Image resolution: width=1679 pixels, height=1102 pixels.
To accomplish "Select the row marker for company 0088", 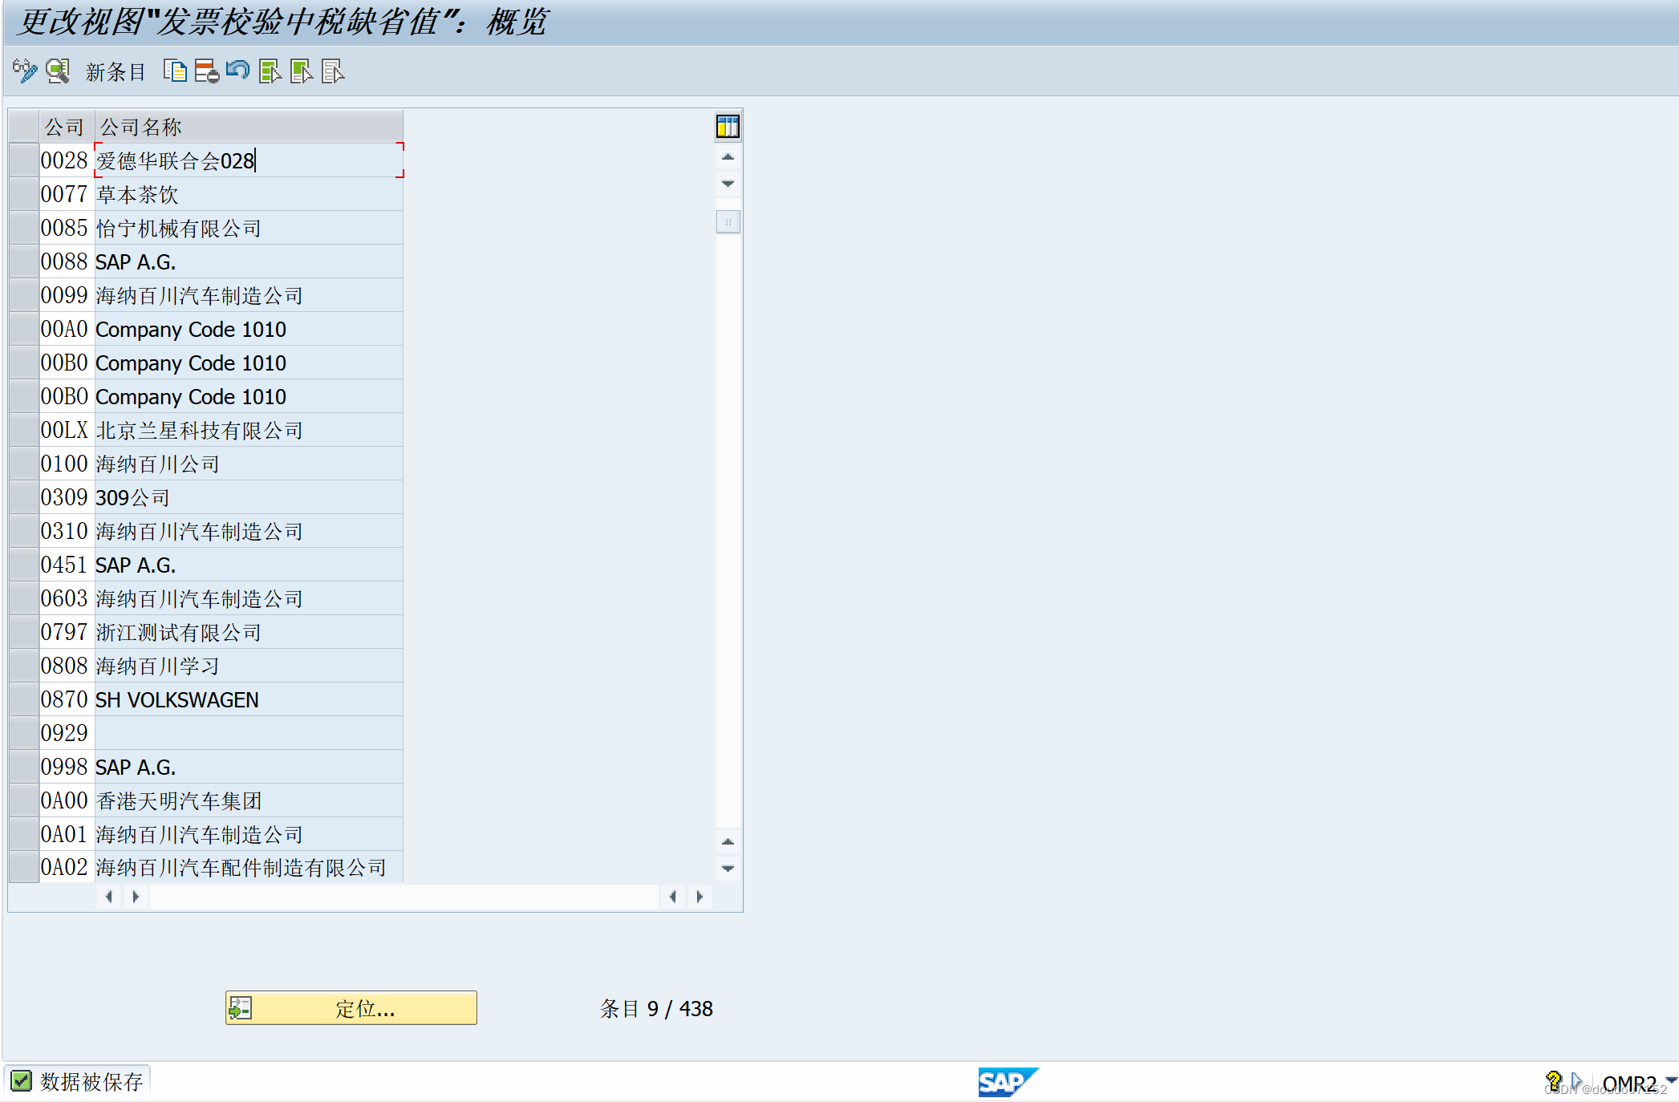I will click(24, 261).
